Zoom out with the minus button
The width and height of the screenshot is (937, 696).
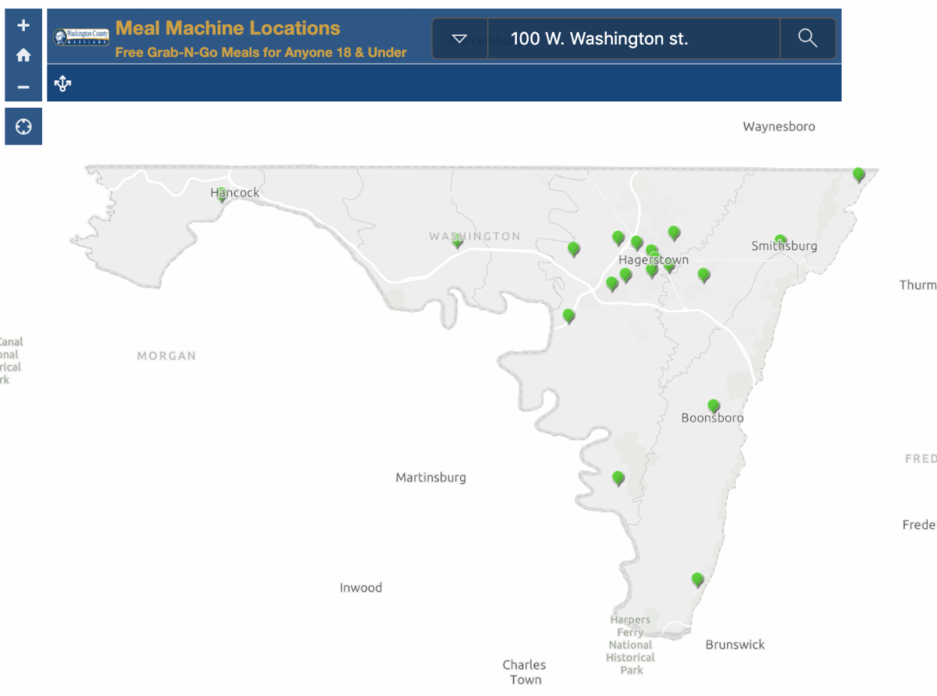click(x=23, y=87)
